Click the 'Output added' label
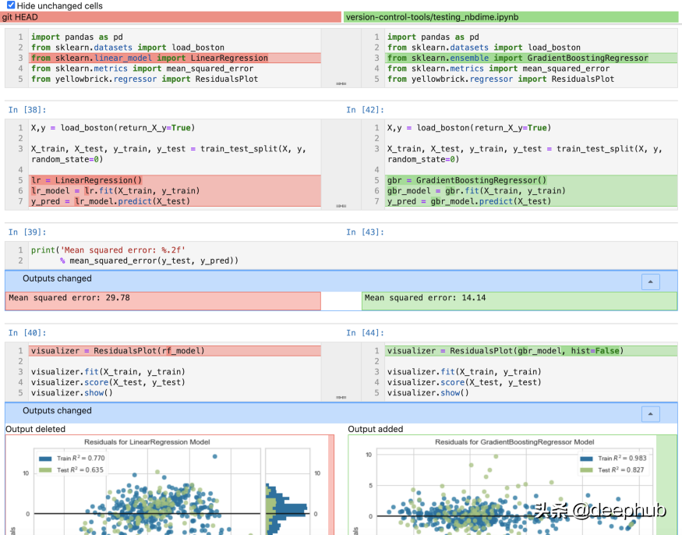This screenshot has width=682, height=535. pos(376,429)
